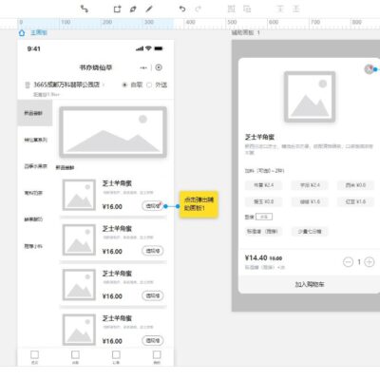Click the last alignment icon in the toolbar
Viewport: 380px width, 380px height.
296,9
